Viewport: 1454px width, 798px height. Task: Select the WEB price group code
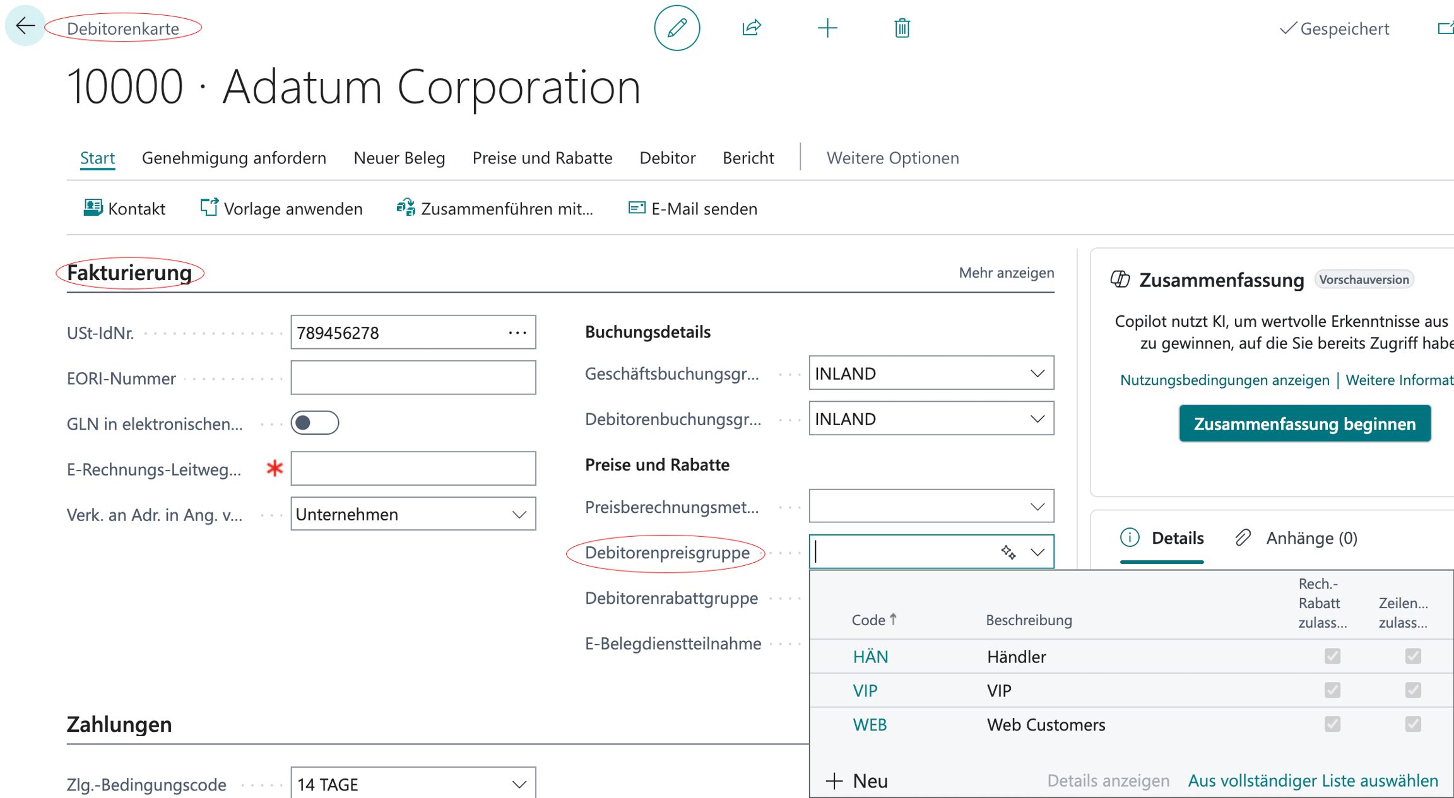click(870, 725)
